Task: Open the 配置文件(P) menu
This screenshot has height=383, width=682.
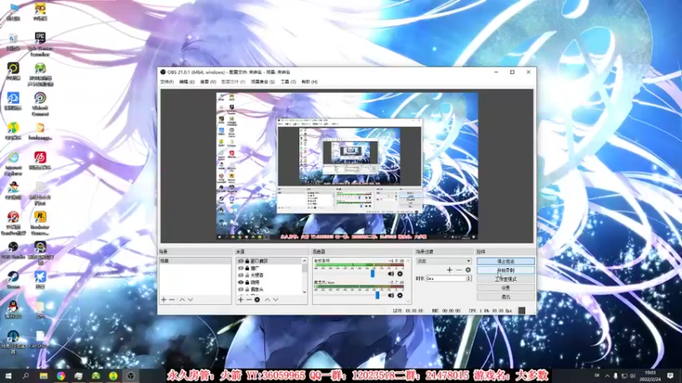Action: coord(233,82)
